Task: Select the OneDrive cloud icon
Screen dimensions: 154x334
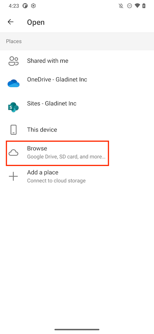Action: pos(13,83)
